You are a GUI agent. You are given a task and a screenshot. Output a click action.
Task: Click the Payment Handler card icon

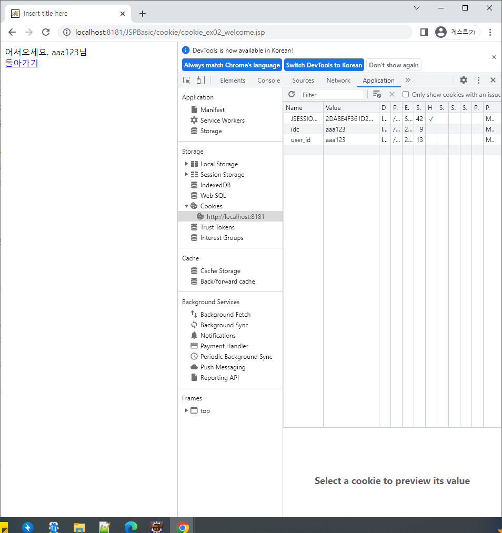click(x=194, y=346)
